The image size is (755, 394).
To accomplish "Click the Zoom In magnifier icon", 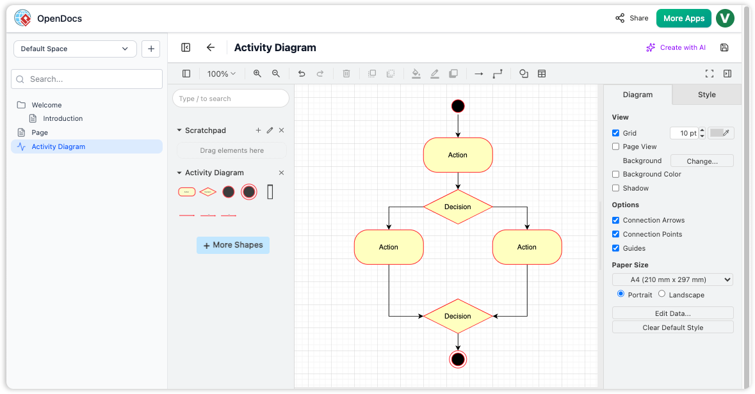I will coord(257,74).
